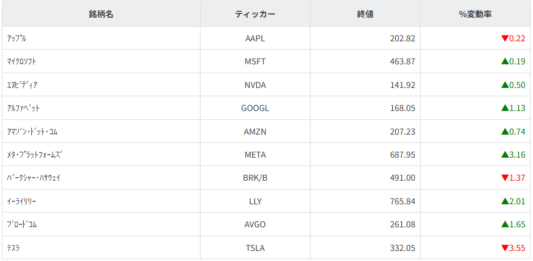
Task: Click the テスラ stock name
Action: [x=13, y=248]
